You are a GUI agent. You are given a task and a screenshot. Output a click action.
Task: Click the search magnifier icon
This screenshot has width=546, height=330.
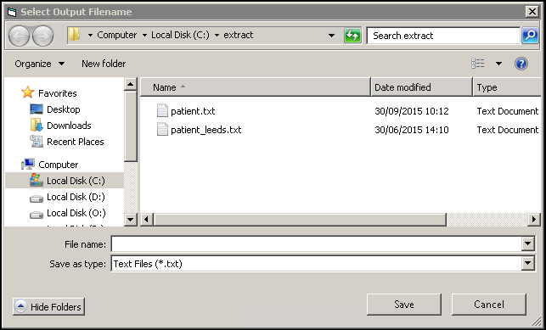530,36
